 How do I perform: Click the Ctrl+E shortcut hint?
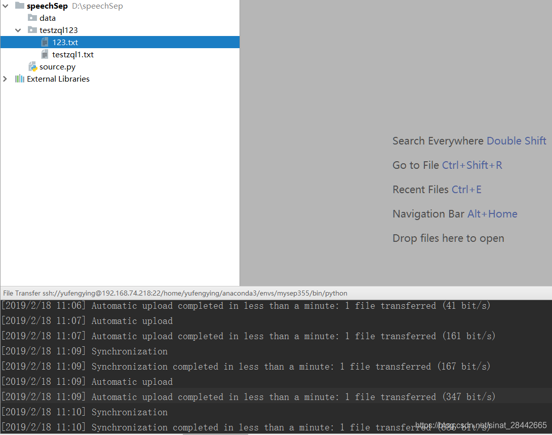tap(466, 190)
